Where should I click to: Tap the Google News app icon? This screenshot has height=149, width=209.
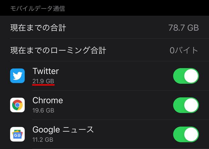pos(17,134)
